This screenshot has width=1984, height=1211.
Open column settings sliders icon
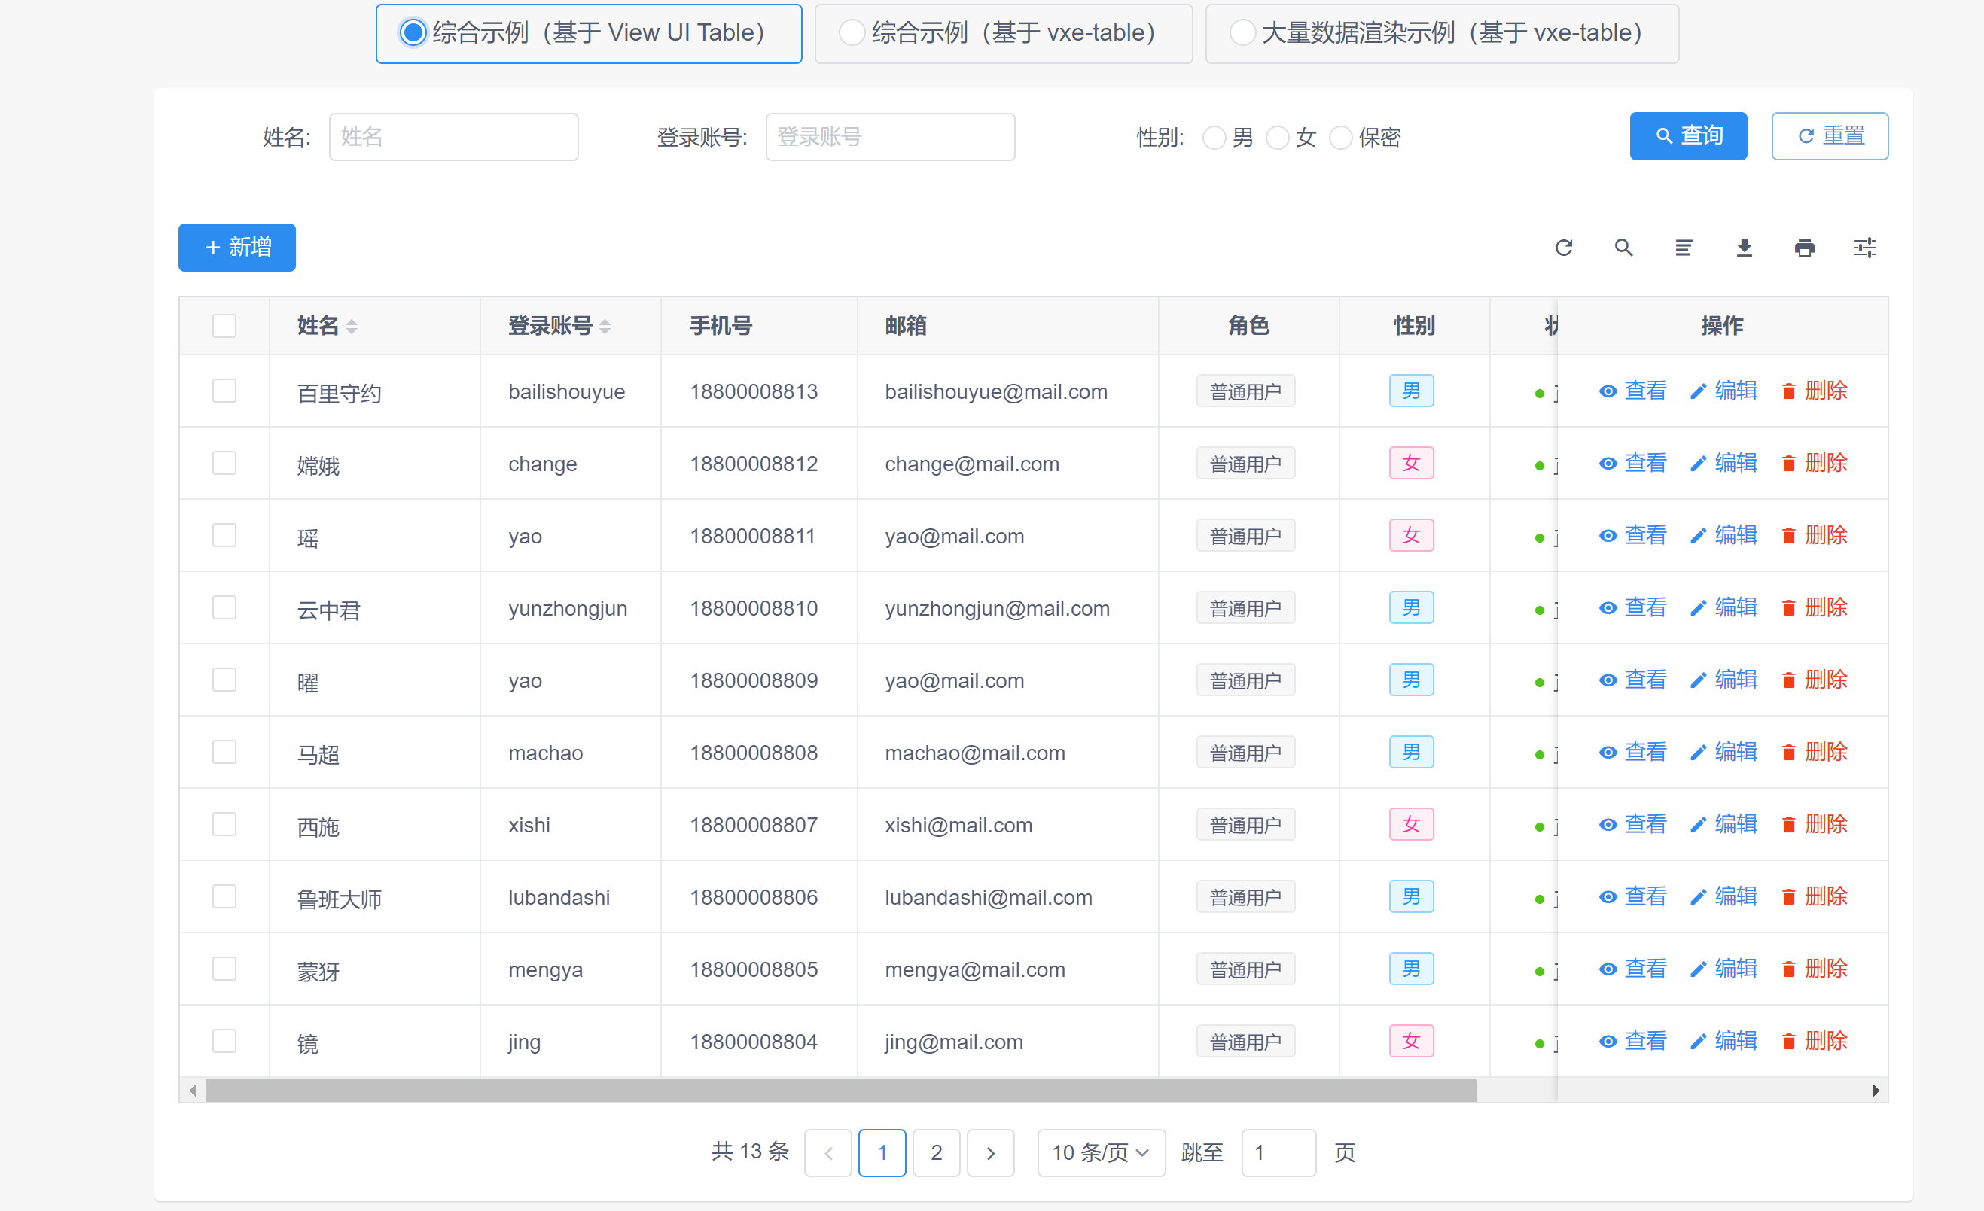1865,248
